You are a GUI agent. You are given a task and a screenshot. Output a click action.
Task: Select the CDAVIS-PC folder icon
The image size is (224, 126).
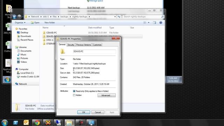pyautogui.click(x=44, y=33)
